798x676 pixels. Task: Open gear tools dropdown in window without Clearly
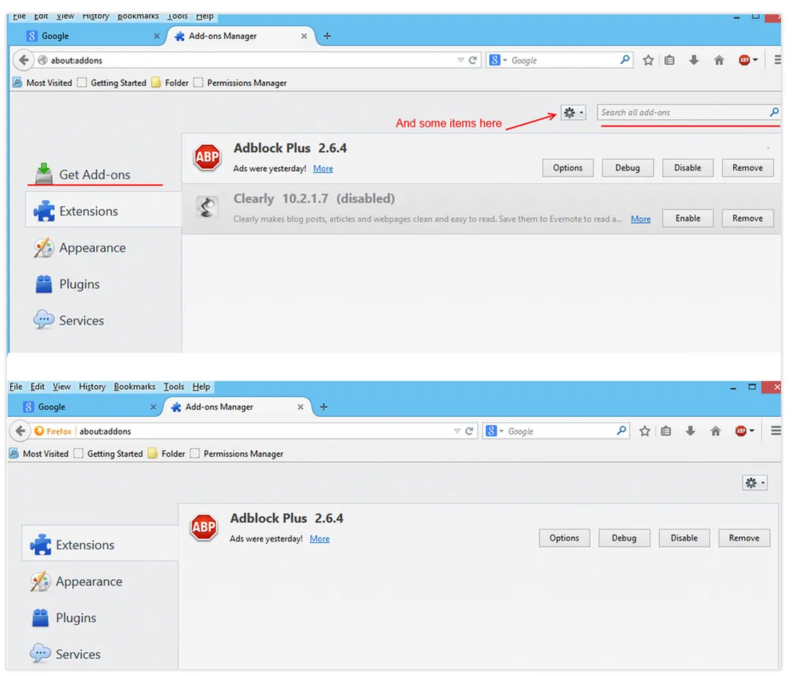(755, 483)
